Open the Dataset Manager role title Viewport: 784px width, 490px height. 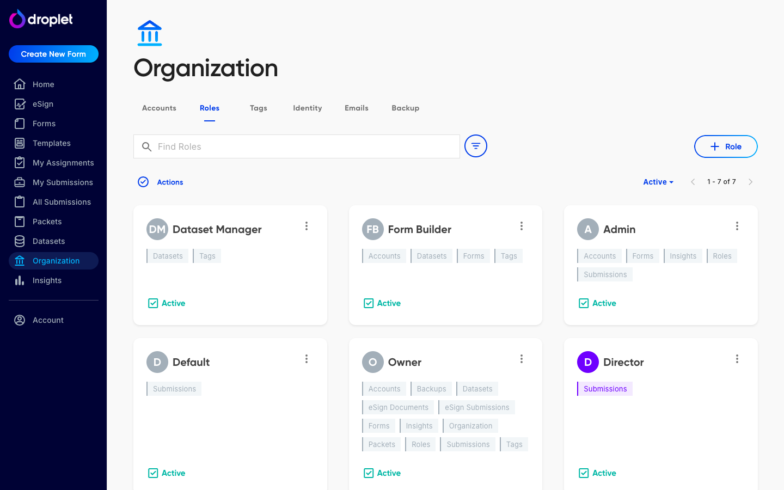click(217, 229)
